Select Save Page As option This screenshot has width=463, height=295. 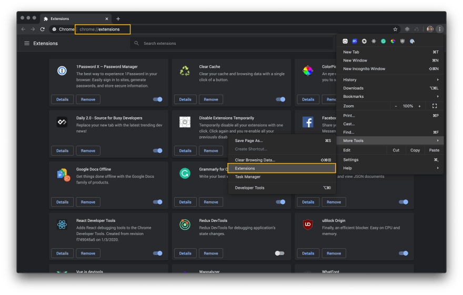click(x=281, y=141)
